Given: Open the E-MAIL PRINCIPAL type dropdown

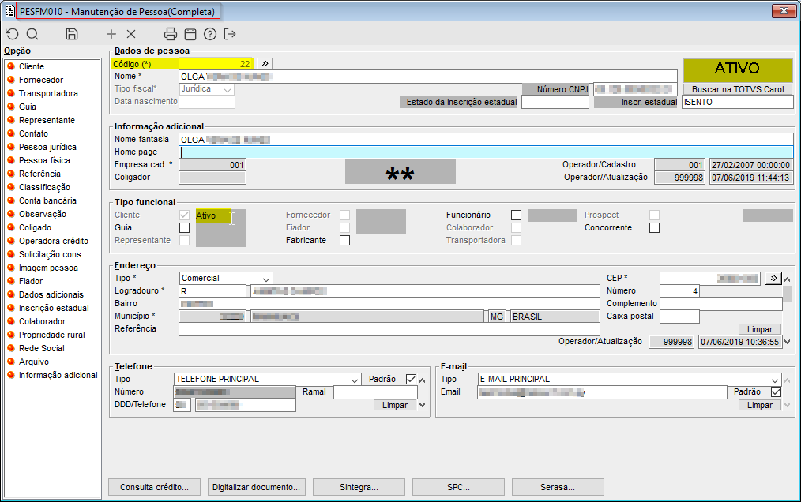Looking at the screenshot, I should [775, 380].
